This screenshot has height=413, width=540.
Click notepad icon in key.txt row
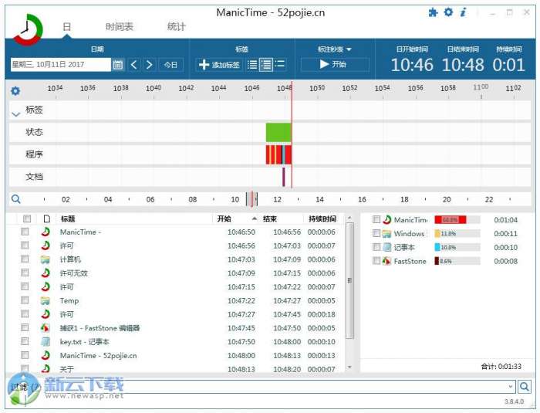(x=46, y=342)
